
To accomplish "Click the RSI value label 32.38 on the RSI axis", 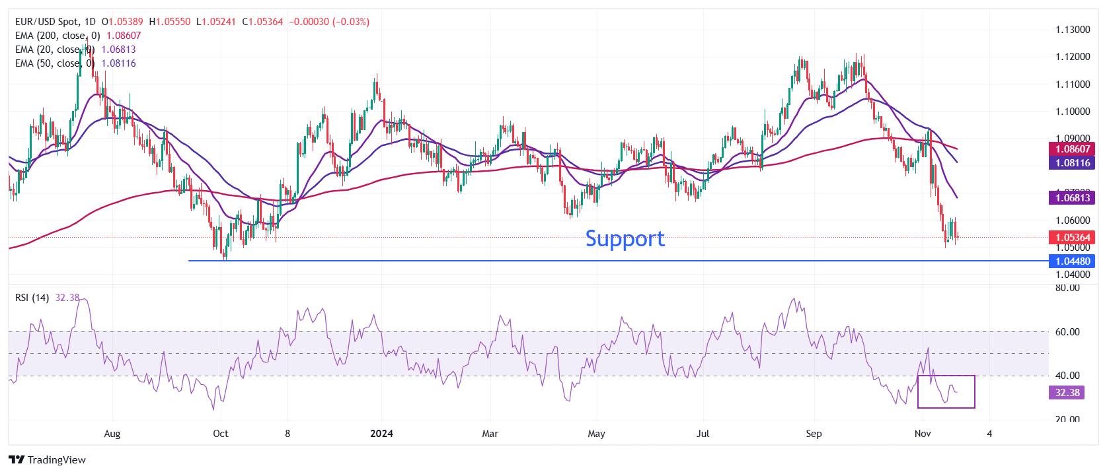I will (1067, 392).
